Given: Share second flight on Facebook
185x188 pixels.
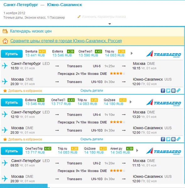Looking at the screenshot, I should pyautogui.click(x=163, y=139).
